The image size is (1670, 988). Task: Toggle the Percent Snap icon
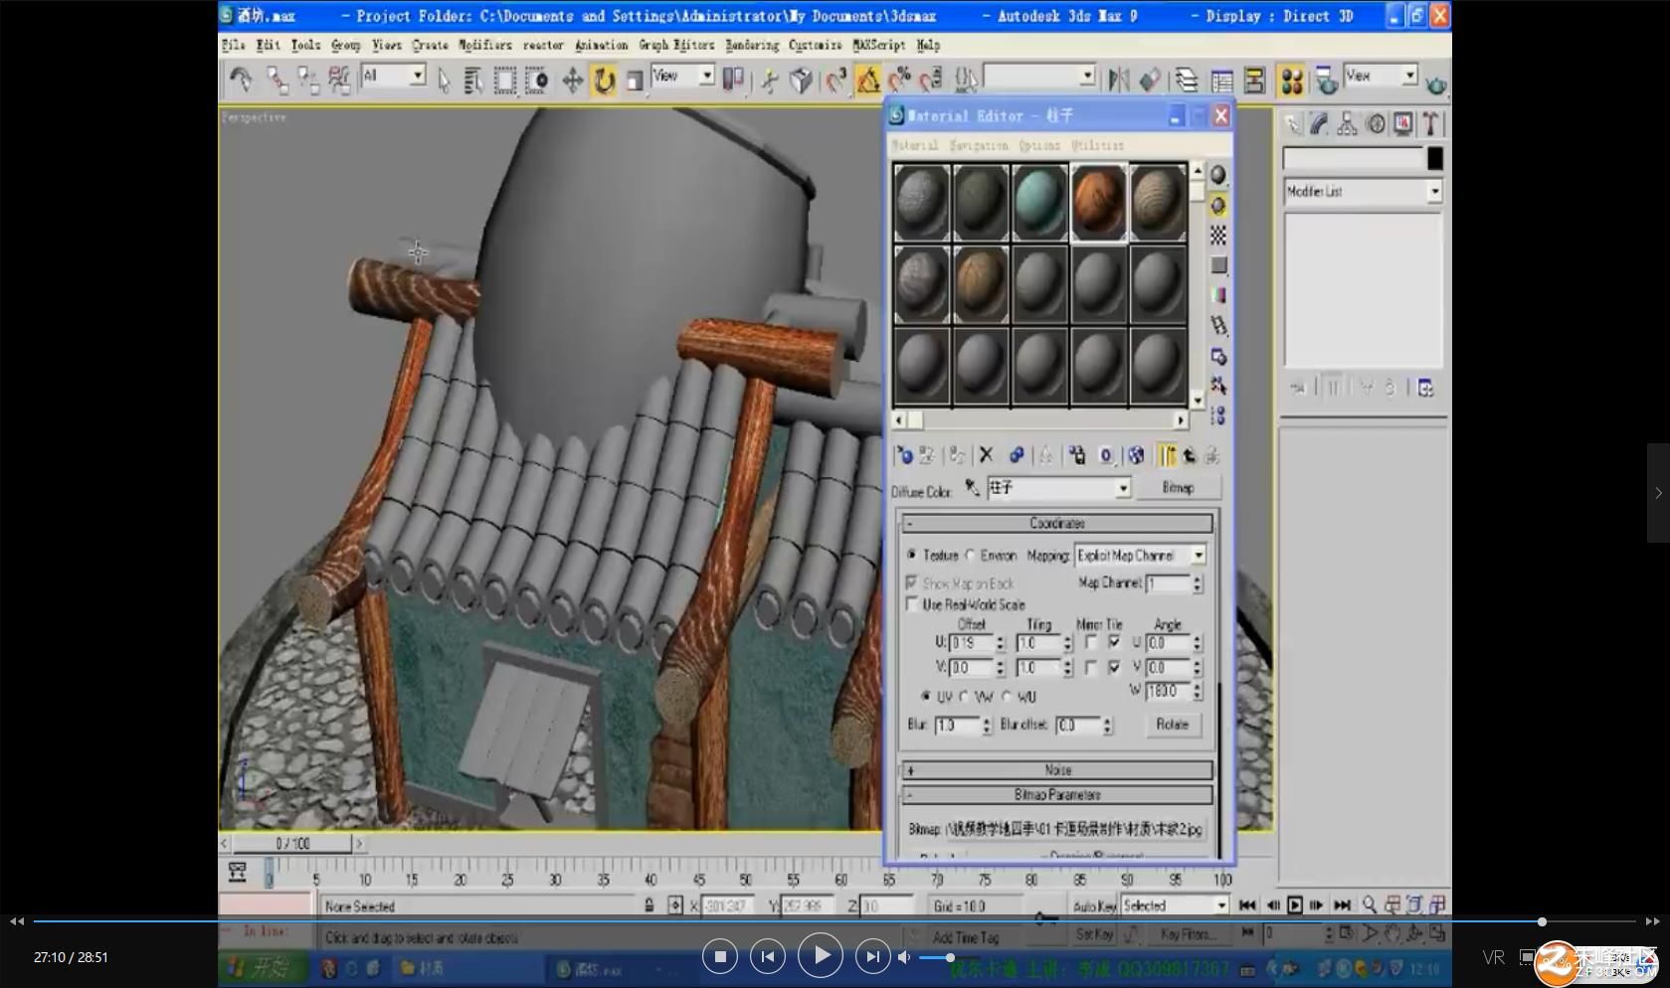point(900,80)
